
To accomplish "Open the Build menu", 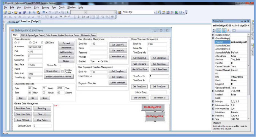I will (36, 8).
